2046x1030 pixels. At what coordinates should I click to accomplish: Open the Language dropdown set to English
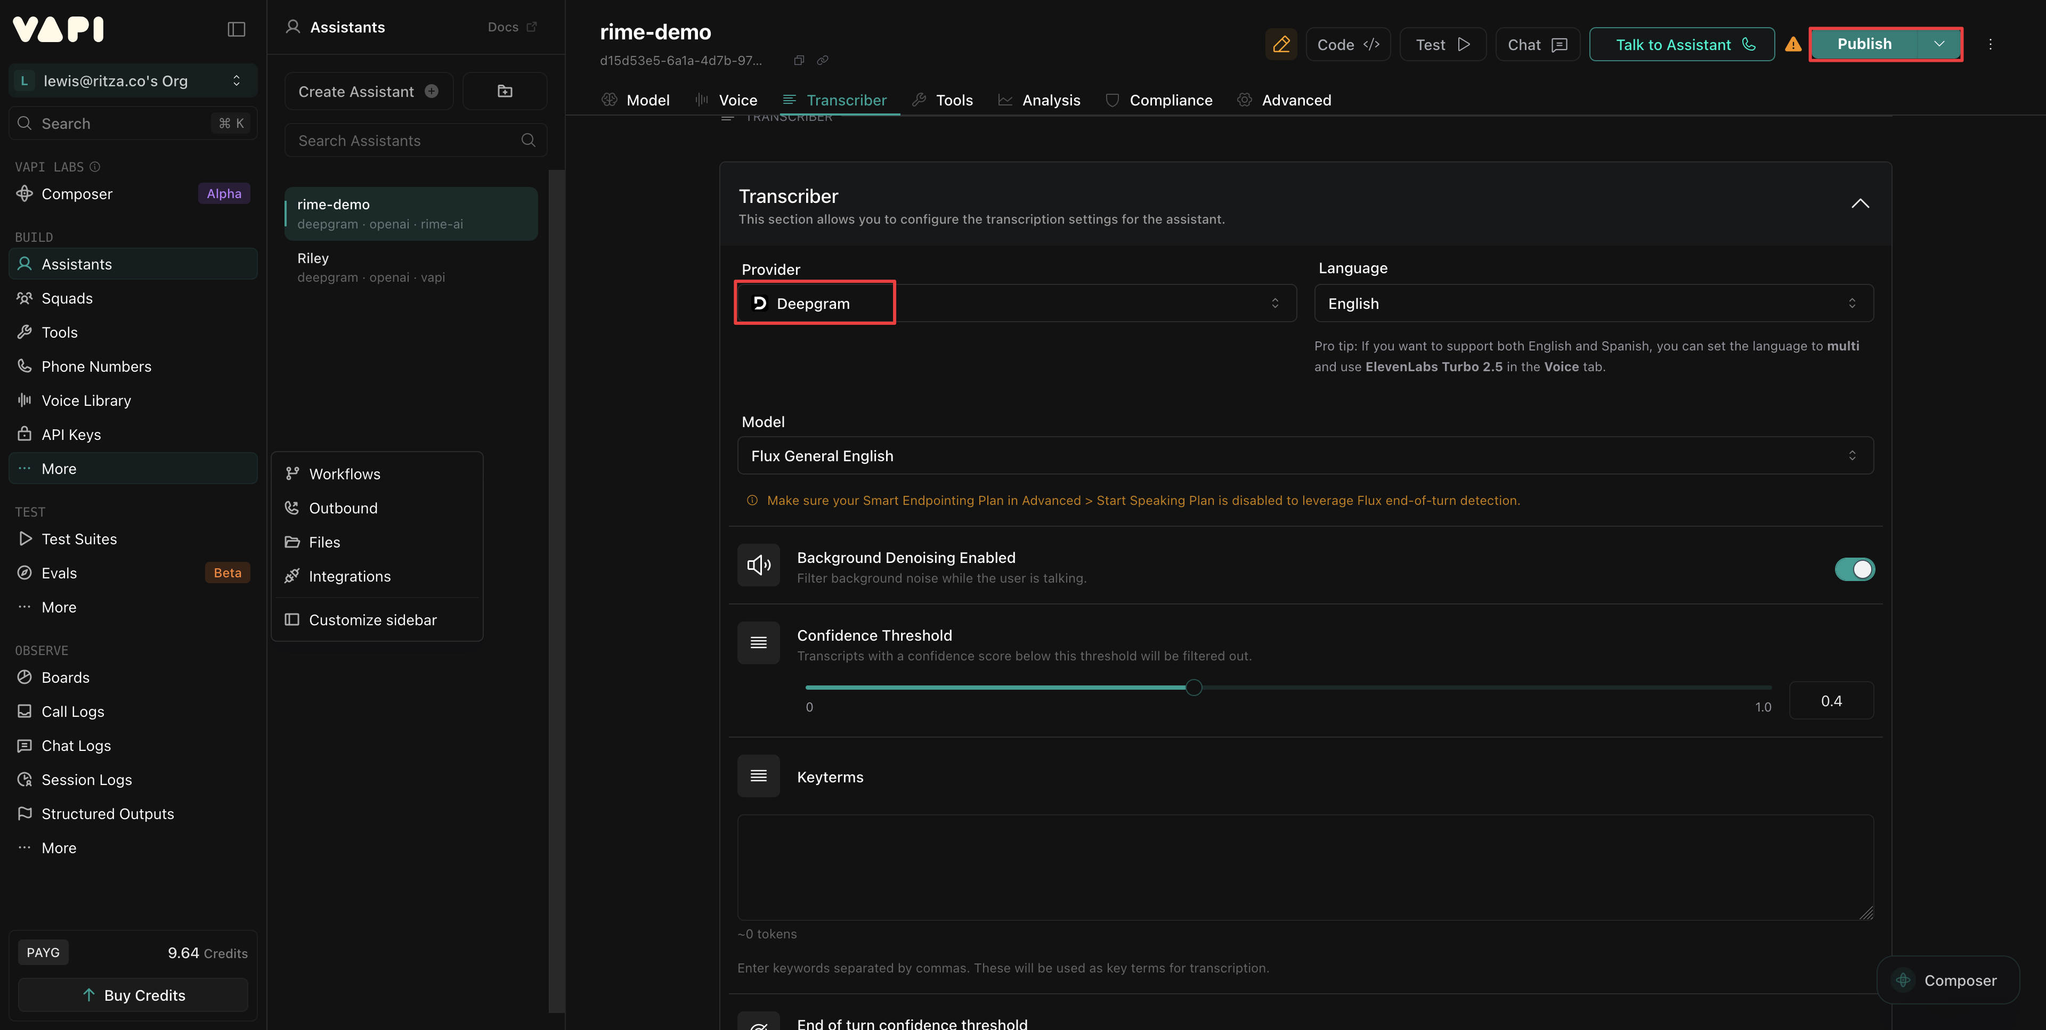1593,303
